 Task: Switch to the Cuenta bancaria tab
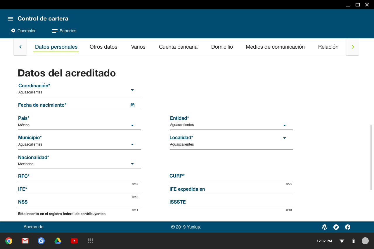(x=178, y=47)
